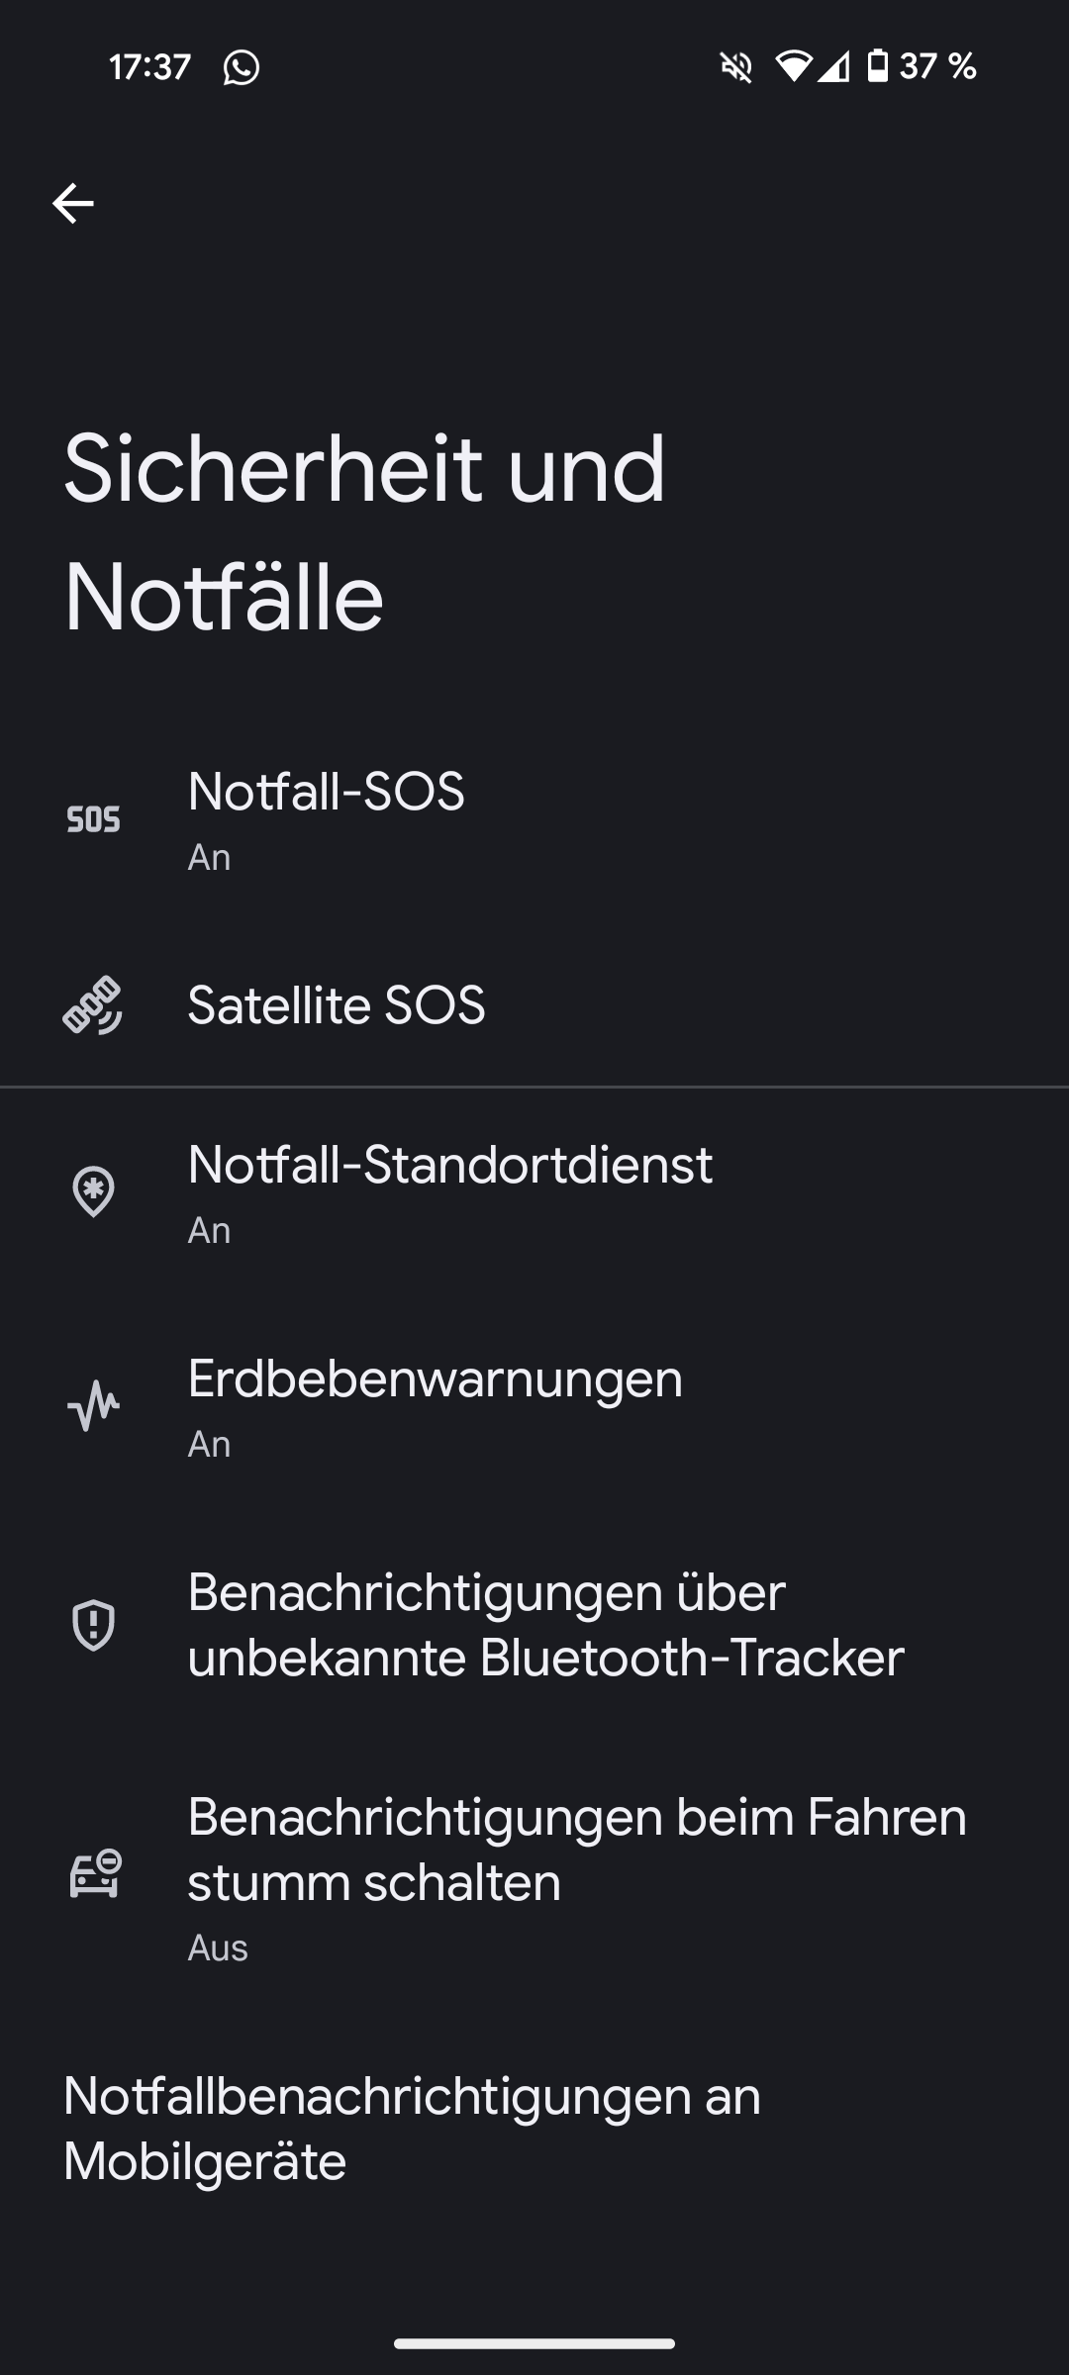This screenshot has width=1069, height=2375.
Task: Tap the WhatsApp notification icon in status bar
Action: pyautogui.click(x=242, y=67)
